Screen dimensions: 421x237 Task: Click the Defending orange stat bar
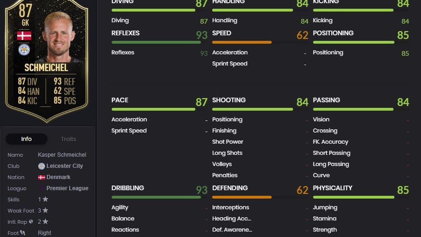click(242, 197)
